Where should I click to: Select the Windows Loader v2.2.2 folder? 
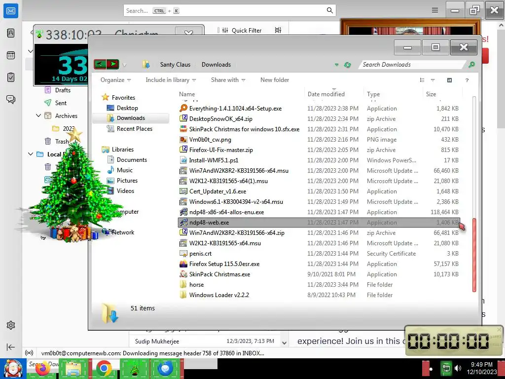[219, 295]
